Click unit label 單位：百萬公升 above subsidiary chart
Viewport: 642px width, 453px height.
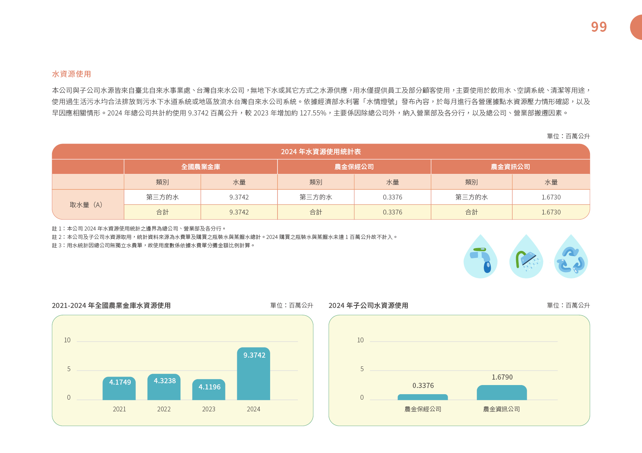(568, 305)
